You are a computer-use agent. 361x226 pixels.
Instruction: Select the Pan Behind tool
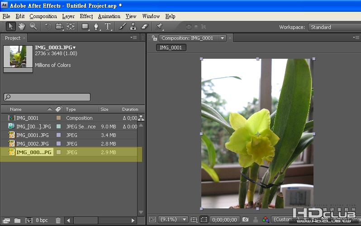(71, 27)
